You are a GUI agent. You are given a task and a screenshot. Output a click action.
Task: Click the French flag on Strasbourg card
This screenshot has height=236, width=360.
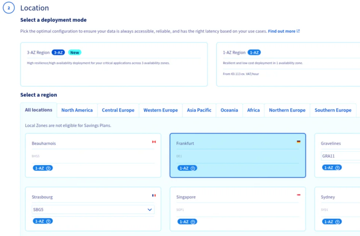coord(154,195)
